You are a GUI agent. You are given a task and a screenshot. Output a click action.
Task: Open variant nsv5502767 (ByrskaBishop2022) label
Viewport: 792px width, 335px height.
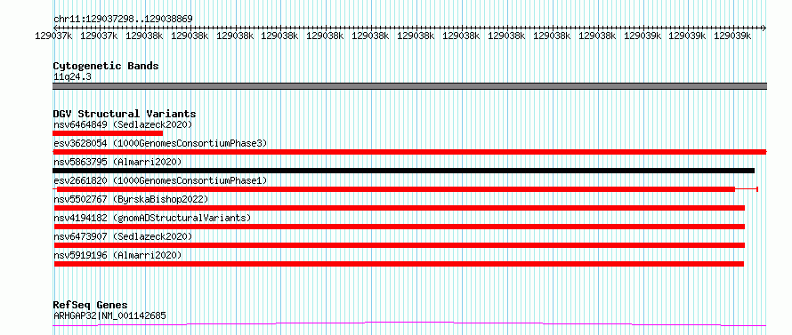pyautogui.click(x=130, y=199)
